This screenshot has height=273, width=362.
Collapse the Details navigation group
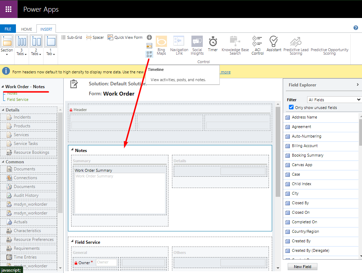click(3, 110)
